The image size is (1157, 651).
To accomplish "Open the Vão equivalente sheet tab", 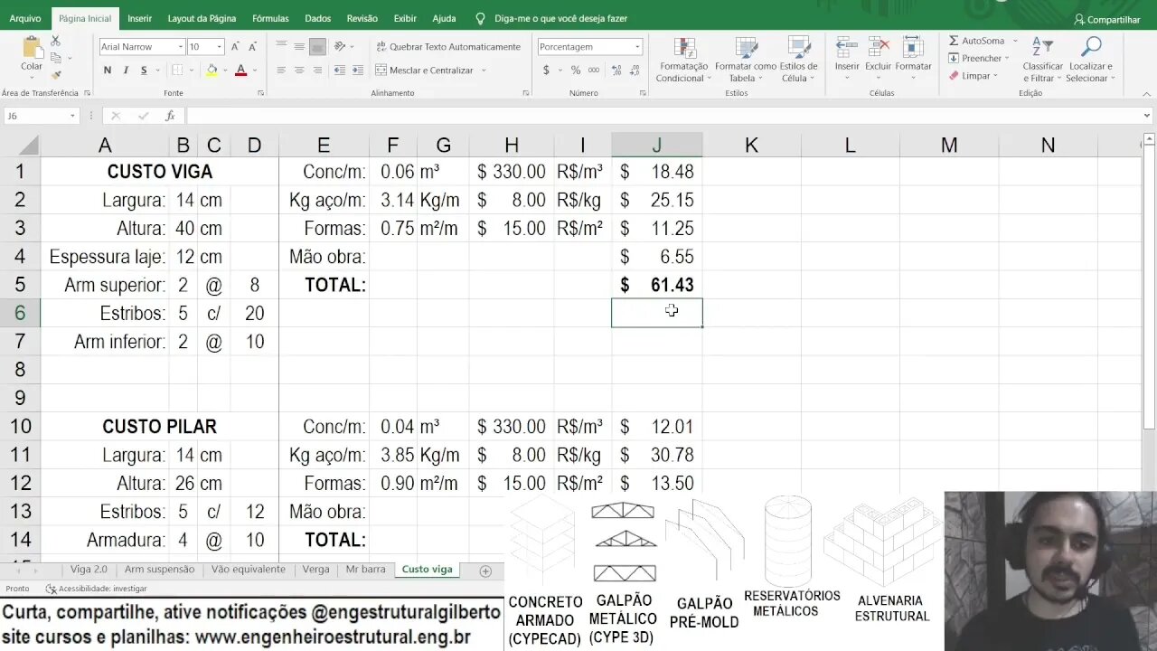I will coord(248,570).
